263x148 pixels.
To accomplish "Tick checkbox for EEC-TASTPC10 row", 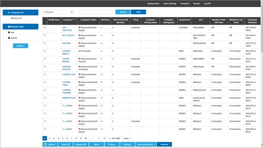I will click(45, 27).
